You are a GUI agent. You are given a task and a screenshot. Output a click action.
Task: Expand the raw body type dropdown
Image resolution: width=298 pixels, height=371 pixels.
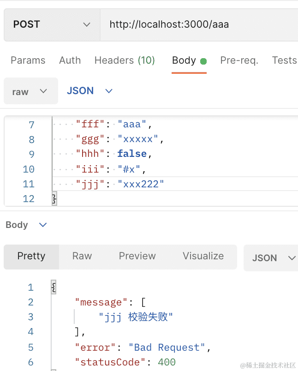[30, 91]
